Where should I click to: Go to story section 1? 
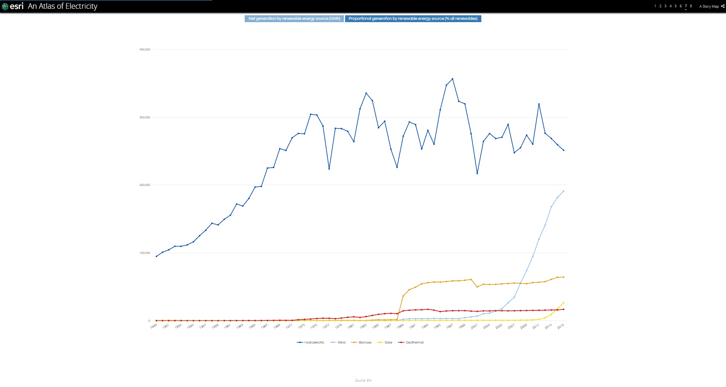(655, 6)
